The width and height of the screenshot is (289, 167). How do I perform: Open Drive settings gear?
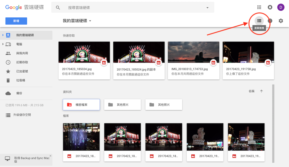[x=281, y=21]
